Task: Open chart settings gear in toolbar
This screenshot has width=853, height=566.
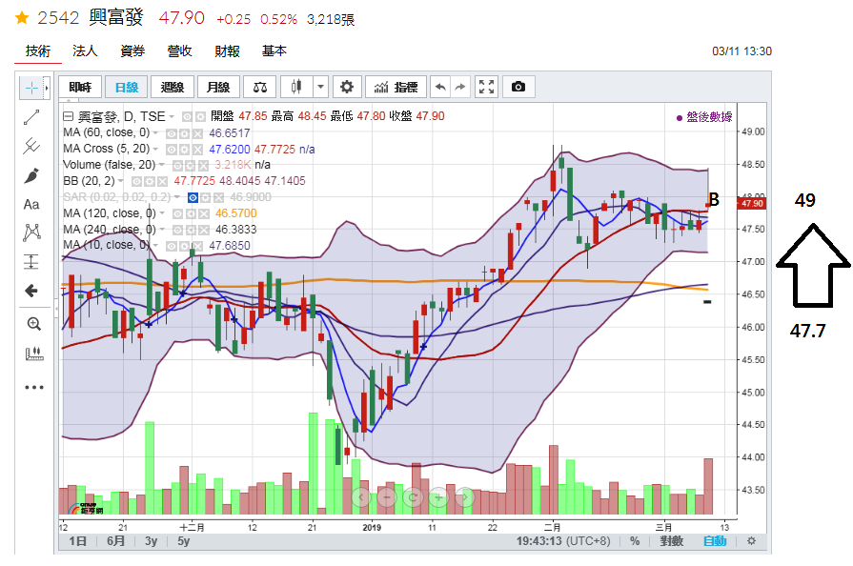Action: coord(346,87)
